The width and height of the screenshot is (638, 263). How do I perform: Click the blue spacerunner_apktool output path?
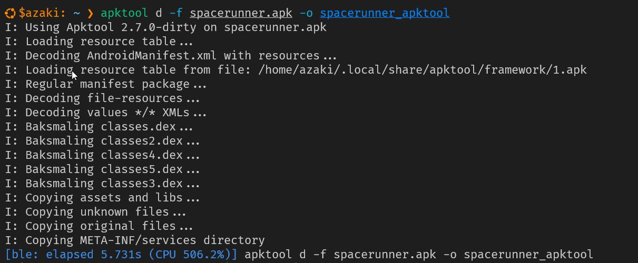coord(385,13)
